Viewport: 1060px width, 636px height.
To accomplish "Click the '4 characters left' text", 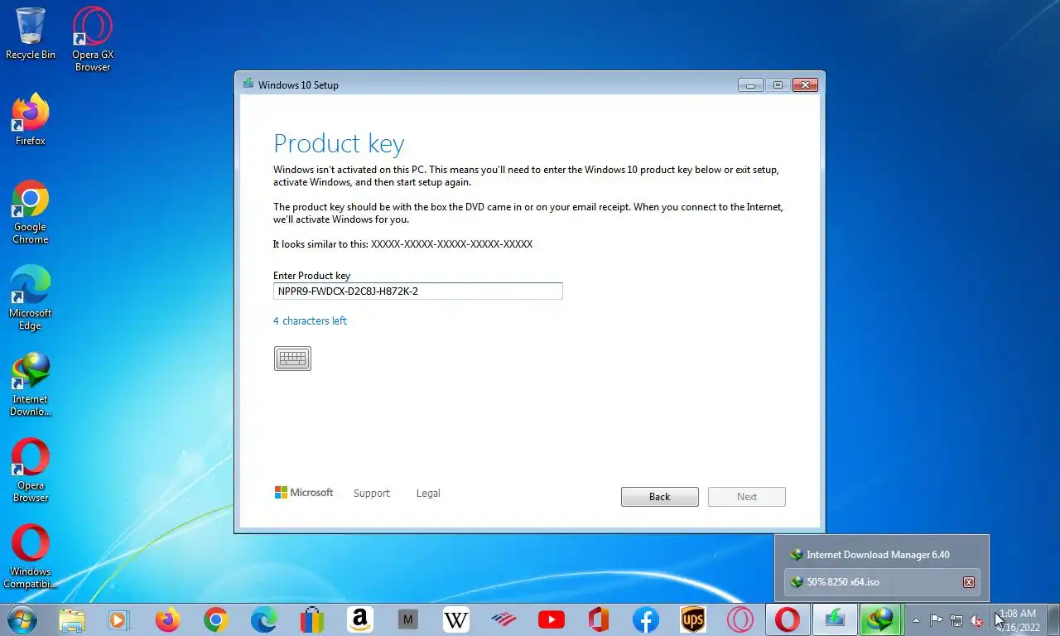I will coord(310,320).
